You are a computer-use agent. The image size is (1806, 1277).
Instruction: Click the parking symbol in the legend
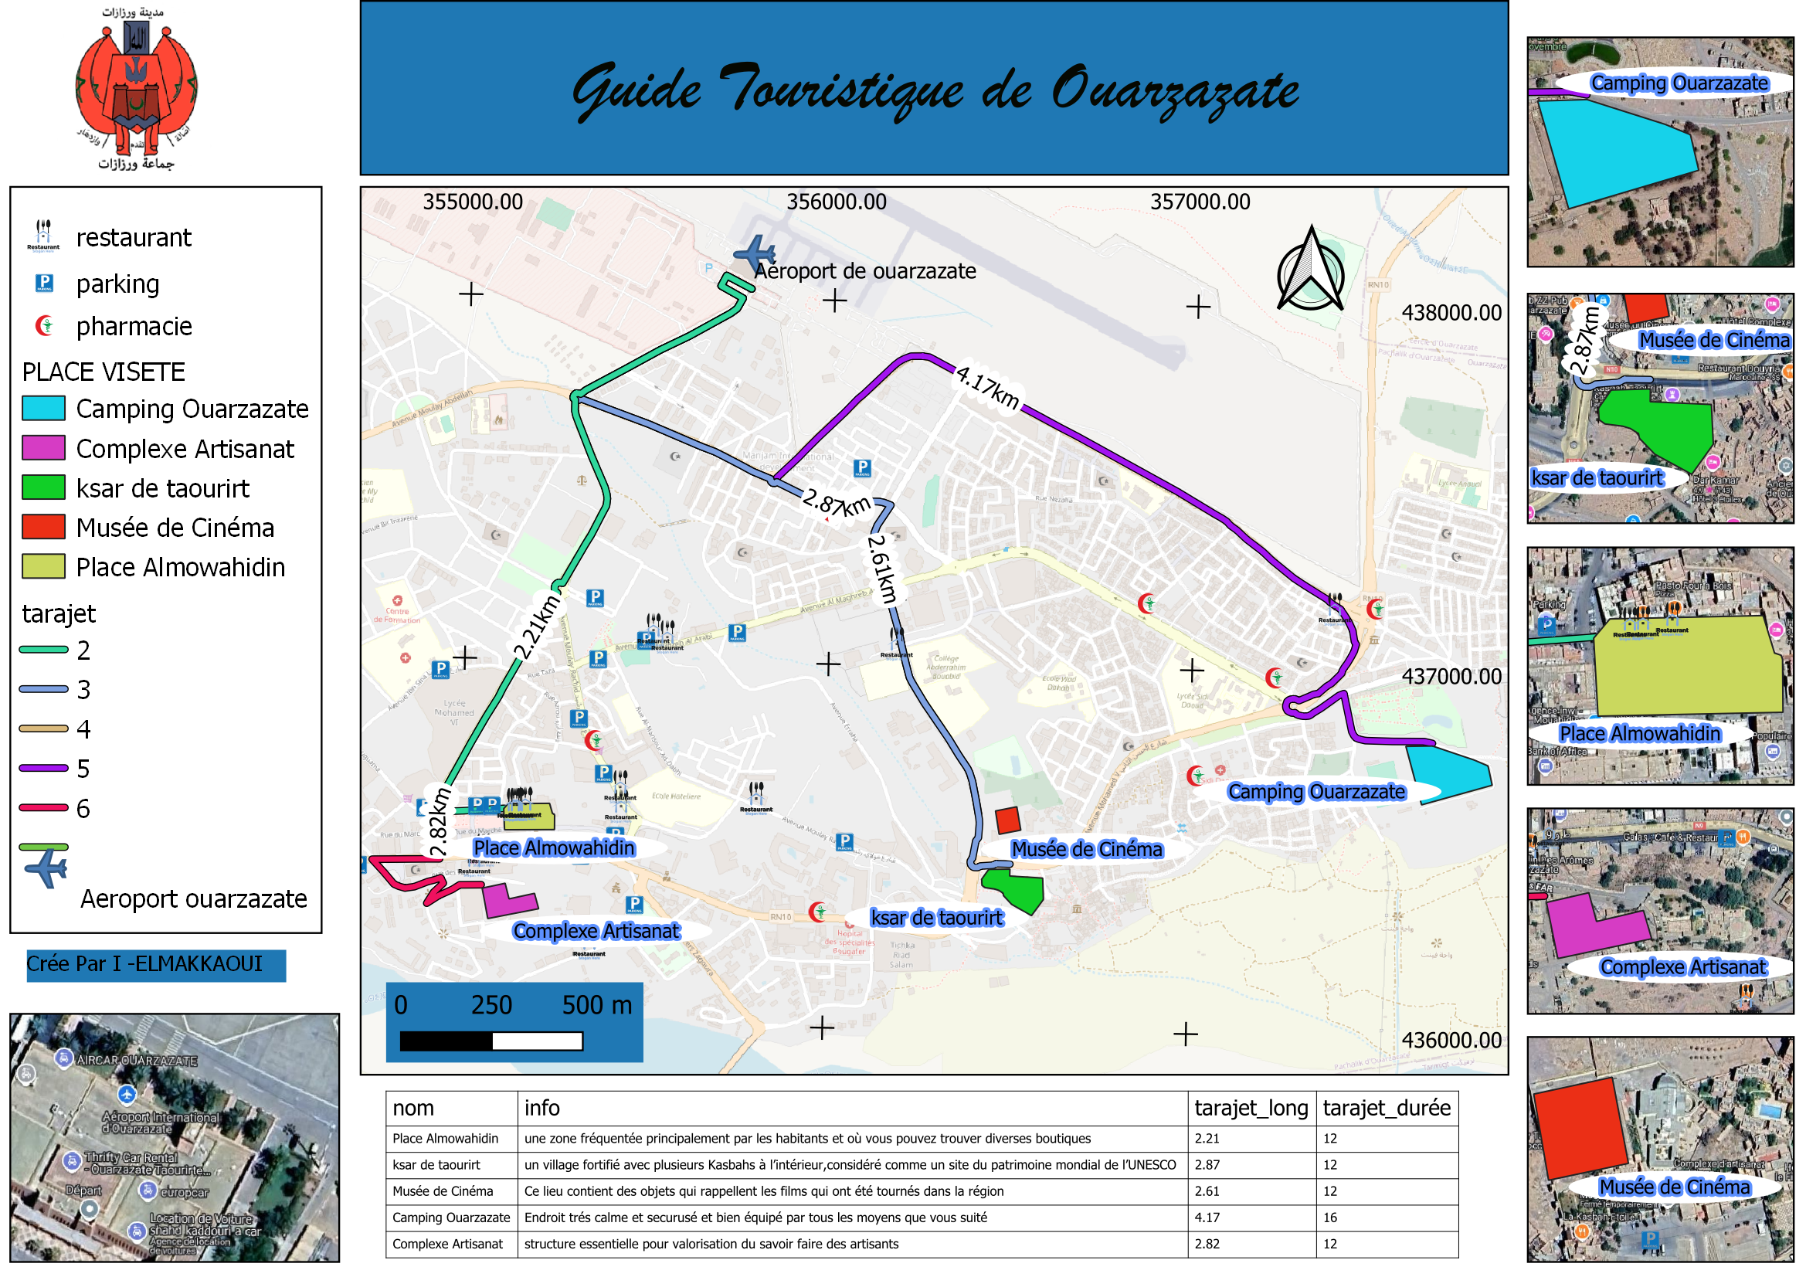[44, 284]
